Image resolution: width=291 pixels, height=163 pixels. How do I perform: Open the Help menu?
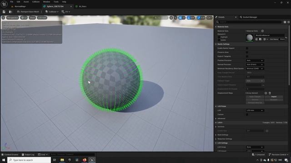pos(64,2)
